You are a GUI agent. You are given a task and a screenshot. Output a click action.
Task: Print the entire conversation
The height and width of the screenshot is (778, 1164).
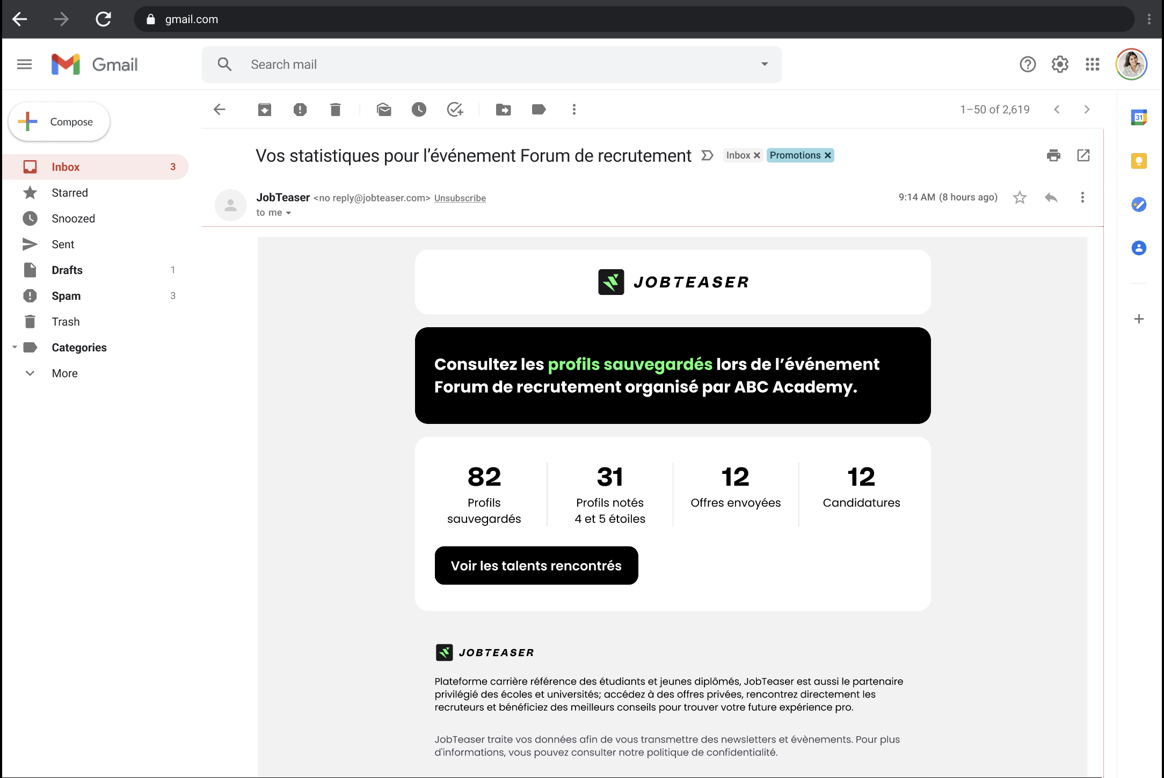click(1053, 155)
